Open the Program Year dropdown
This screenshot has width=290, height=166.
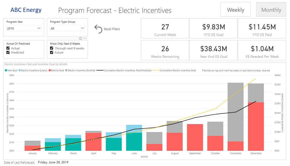(39, 28)
